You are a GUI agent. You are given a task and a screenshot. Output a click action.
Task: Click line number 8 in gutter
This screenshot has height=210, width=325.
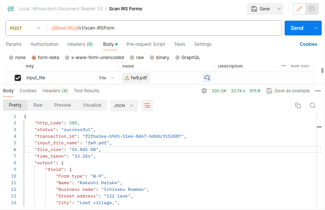[x=15, y=163]
